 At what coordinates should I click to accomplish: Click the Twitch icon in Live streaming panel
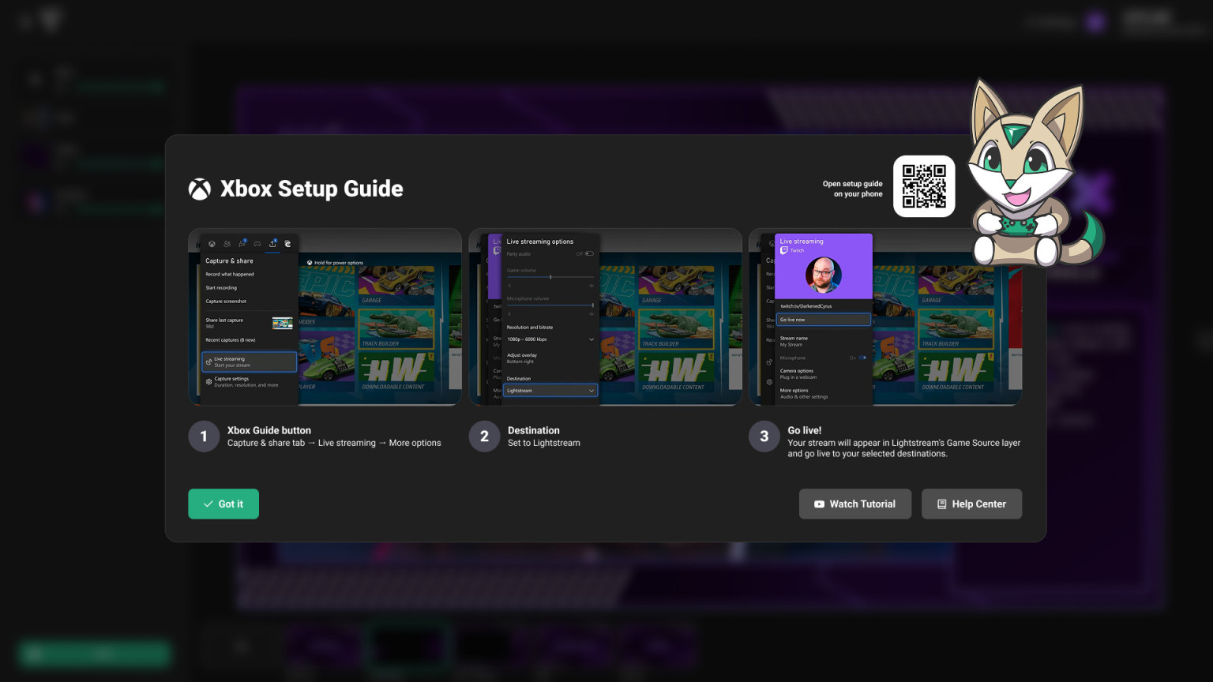point(786,250)
